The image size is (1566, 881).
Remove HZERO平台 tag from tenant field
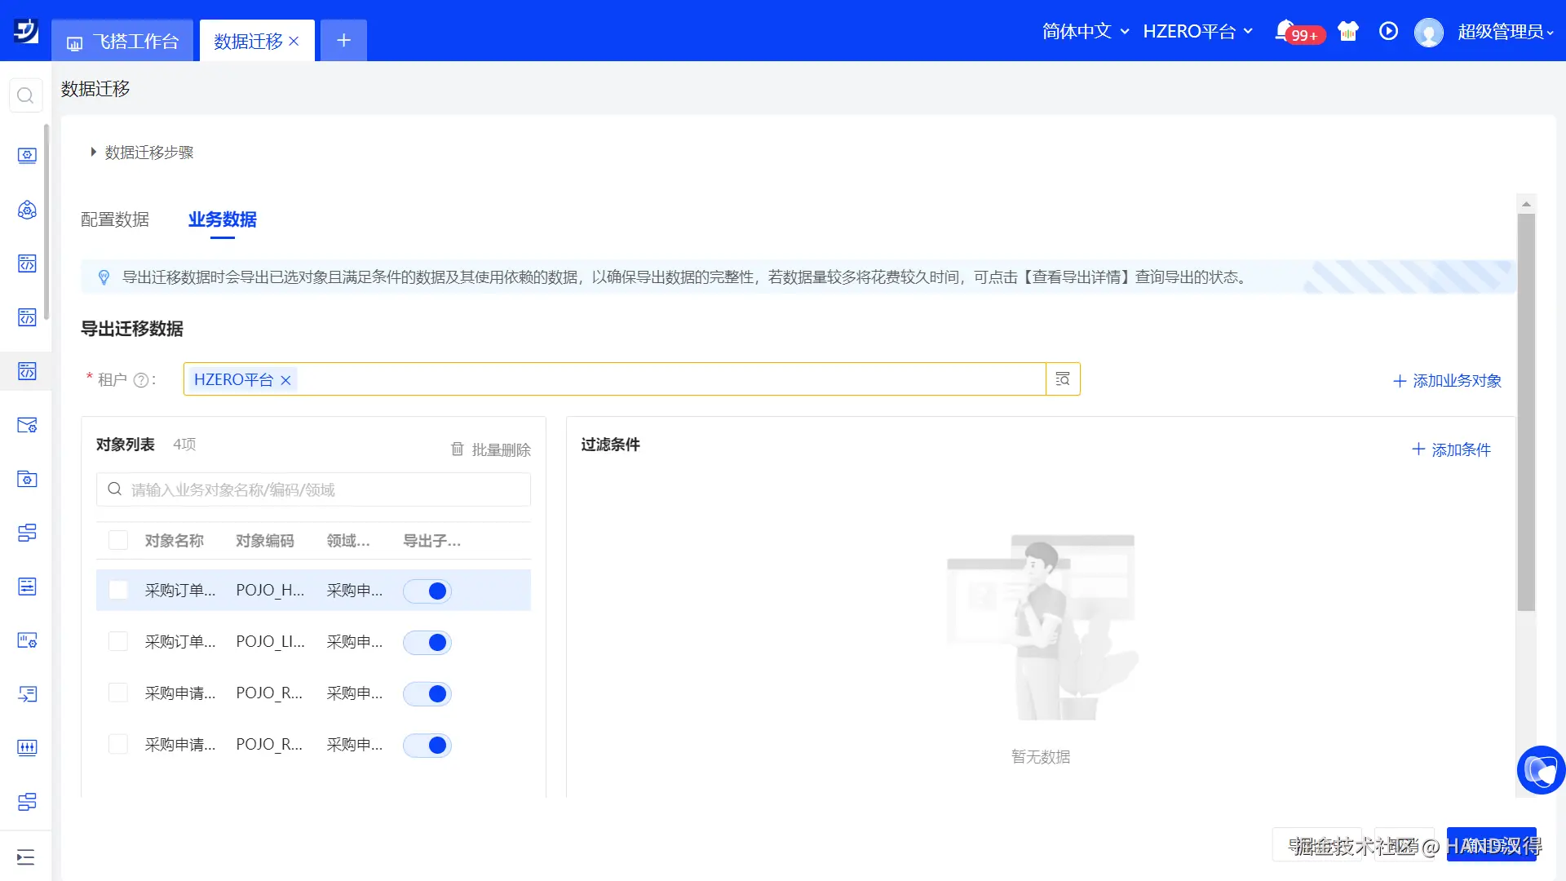tap(285, 380)
